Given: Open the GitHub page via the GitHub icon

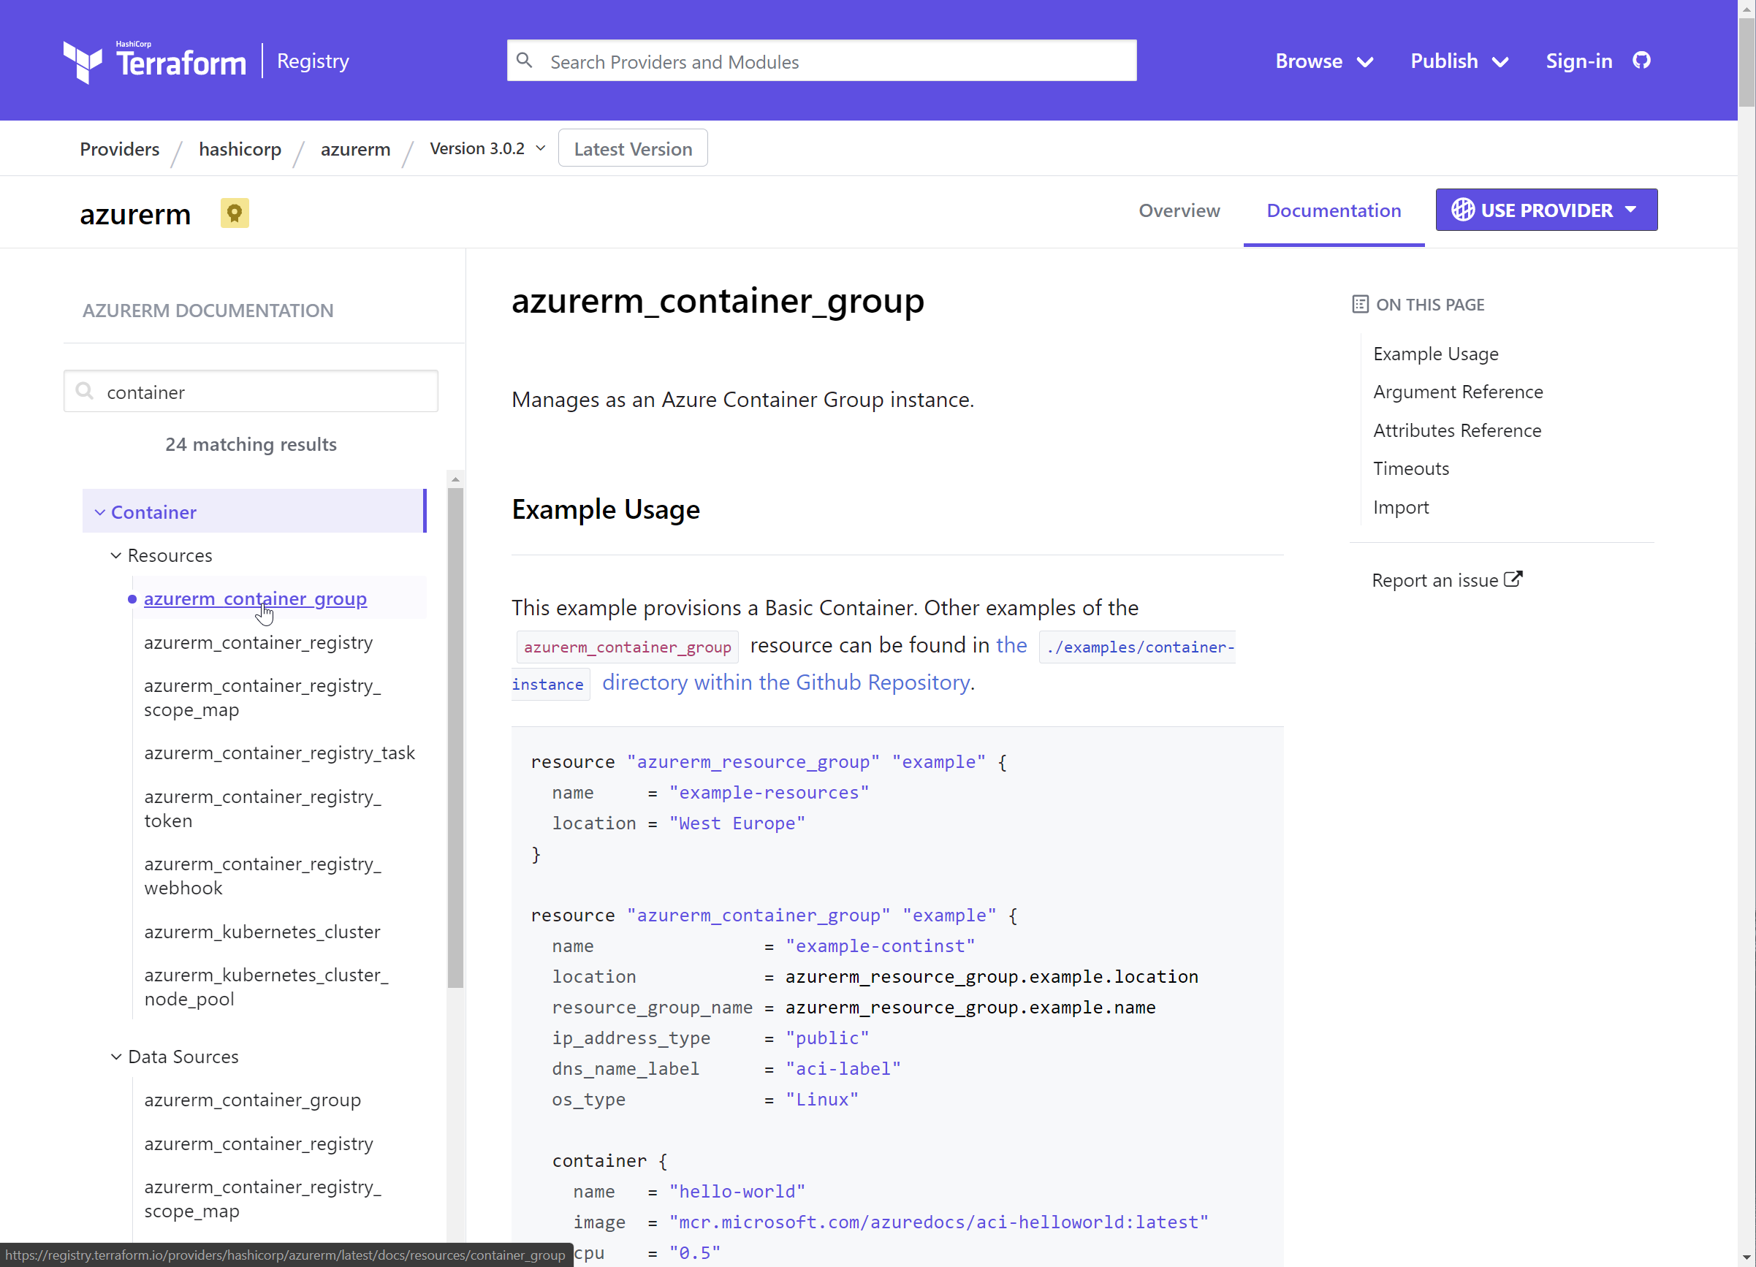Looking at the screenshot, I should pyautogui.click(x=1642, y=61).
